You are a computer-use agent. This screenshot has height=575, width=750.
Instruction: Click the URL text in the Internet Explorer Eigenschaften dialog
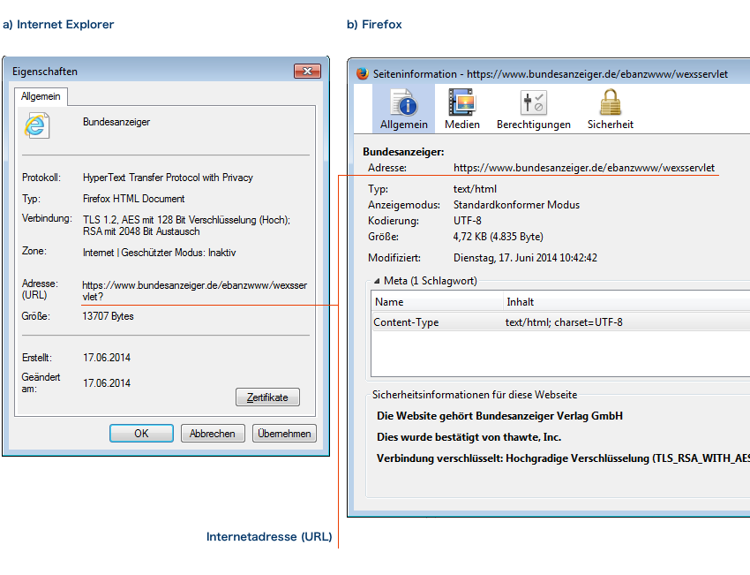click(x=194, y=291)
